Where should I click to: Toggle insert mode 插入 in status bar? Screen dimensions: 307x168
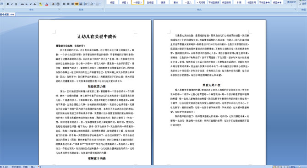pyautogui.click(x=33, y=167)
